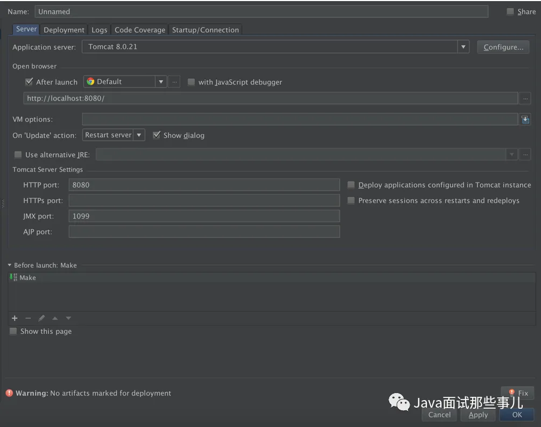Click the red warning icon
This screenshot has width=541, height=427.
[9, 393]
